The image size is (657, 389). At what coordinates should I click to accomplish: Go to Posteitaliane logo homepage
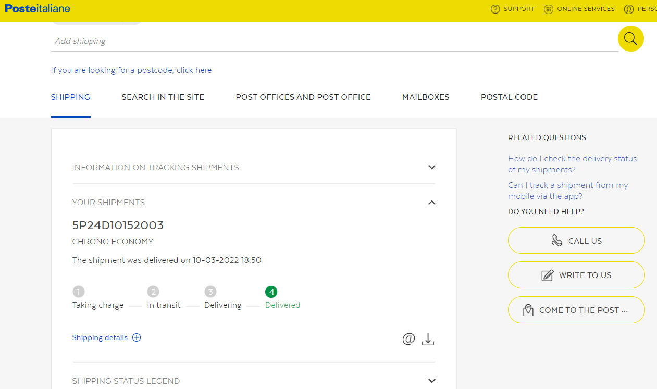point(38,9)
